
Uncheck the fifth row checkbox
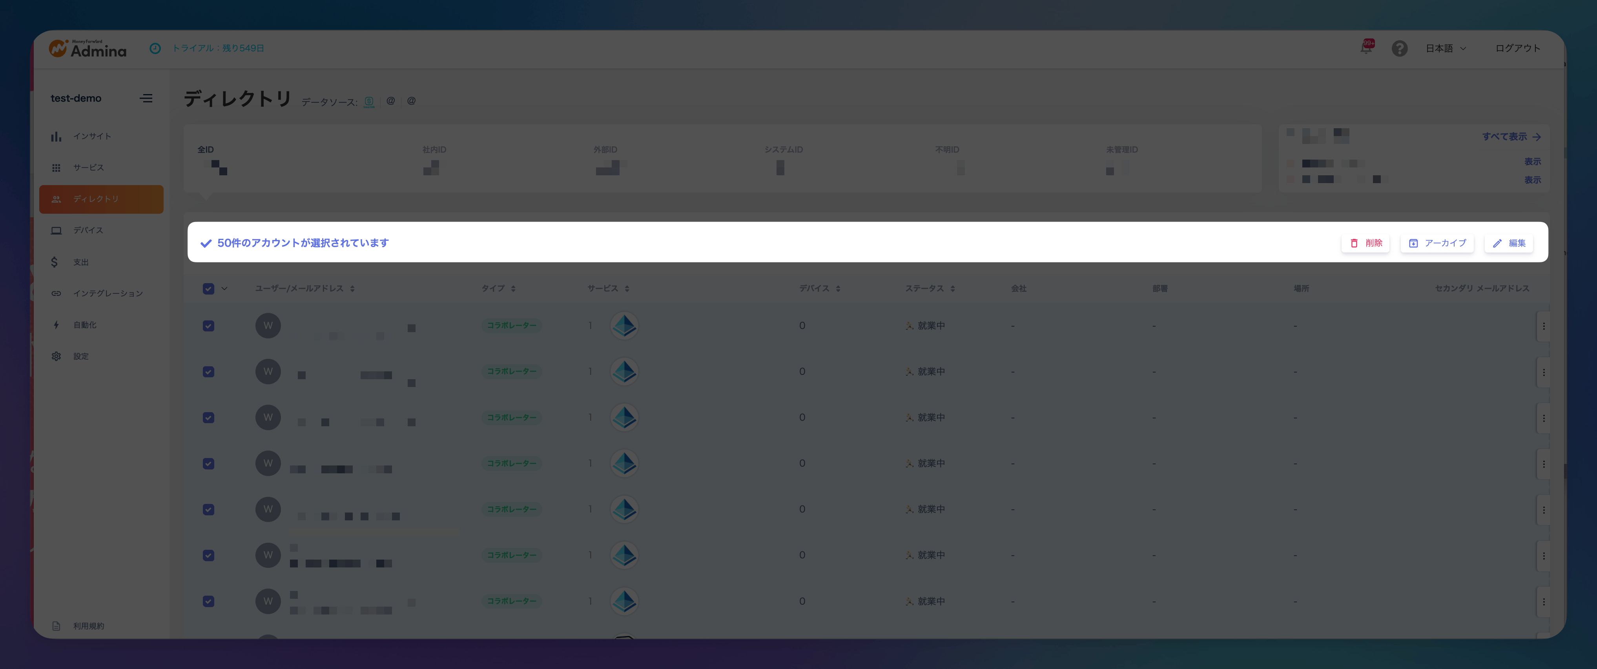(x=208, y=509)
